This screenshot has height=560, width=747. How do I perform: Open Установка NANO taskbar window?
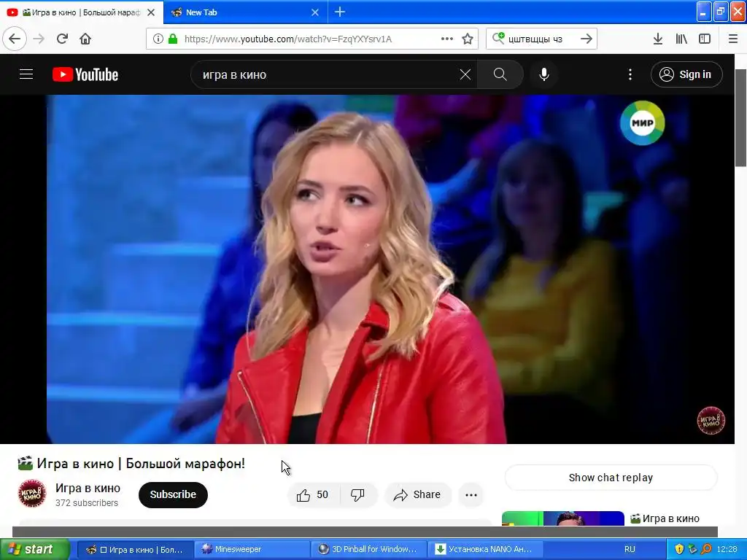pos(485,549)
